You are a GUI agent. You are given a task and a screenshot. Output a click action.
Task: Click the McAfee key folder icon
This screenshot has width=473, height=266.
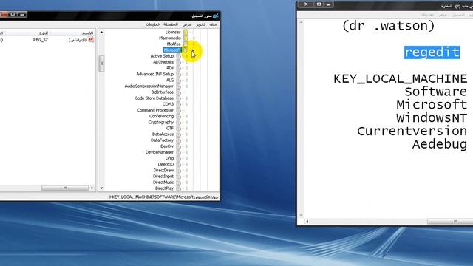(186, 44)
